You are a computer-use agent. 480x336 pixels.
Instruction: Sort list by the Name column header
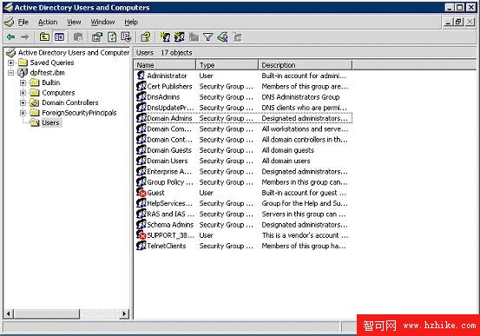[165, 65]
